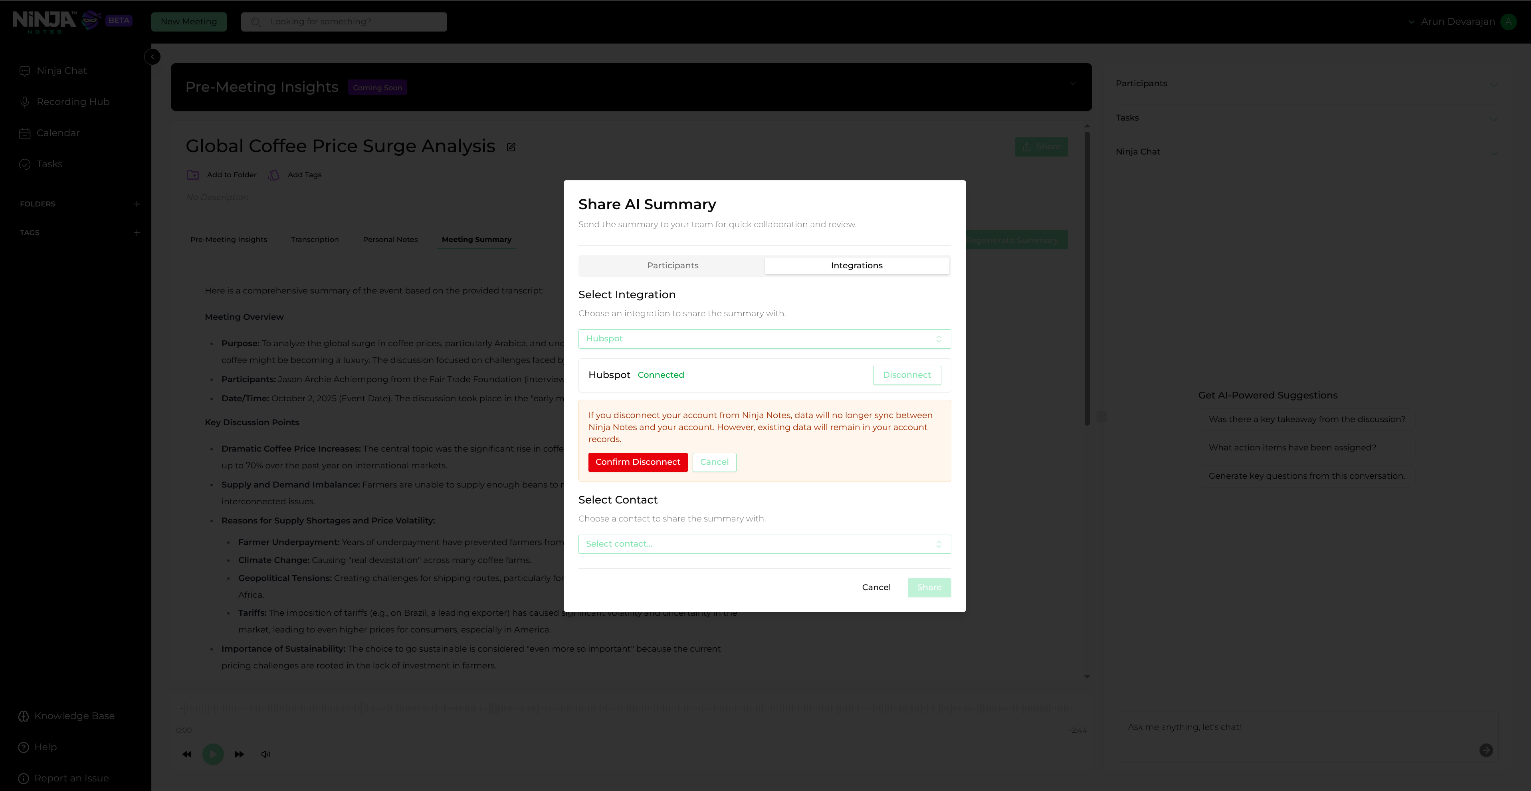Fast forward the audio playback
Image resolution: width=1531 pixels, height=791 pixels.
[240, 754]
